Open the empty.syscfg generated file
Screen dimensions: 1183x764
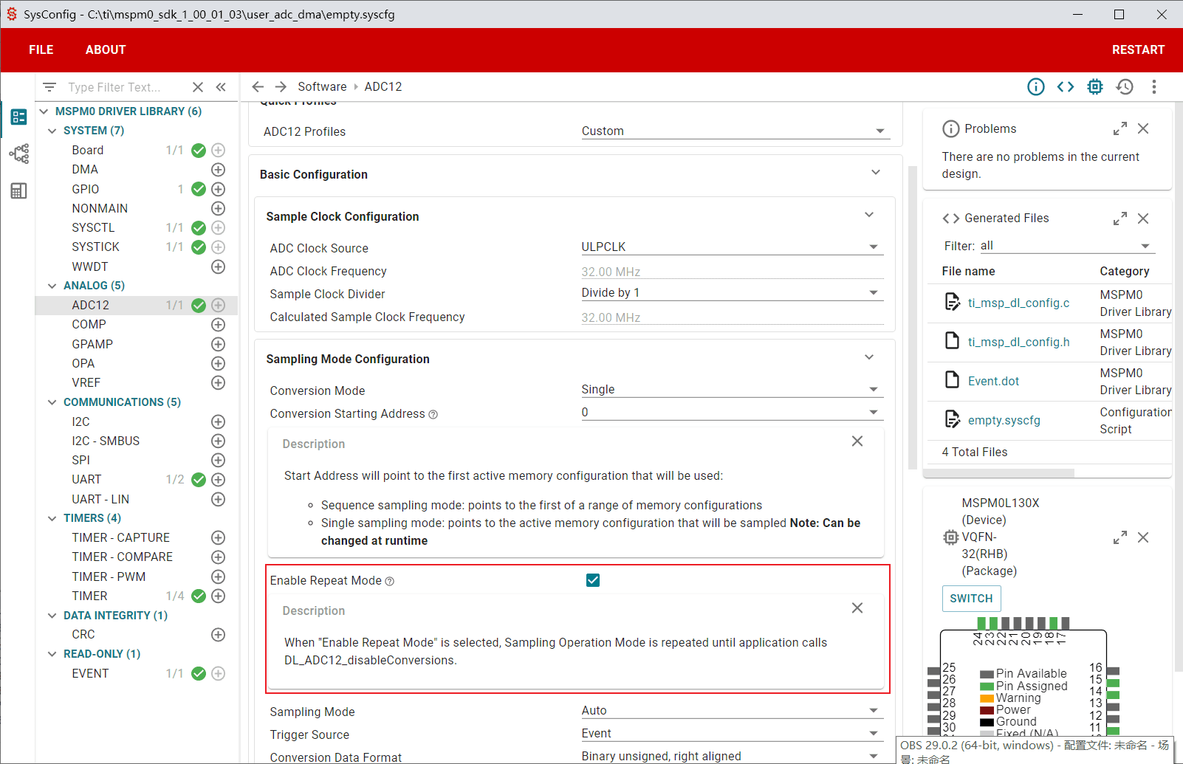[x=1004, y=420]
